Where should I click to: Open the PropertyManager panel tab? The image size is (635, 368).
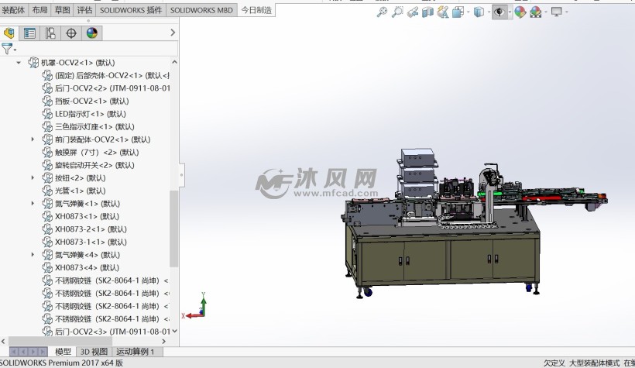29,33
